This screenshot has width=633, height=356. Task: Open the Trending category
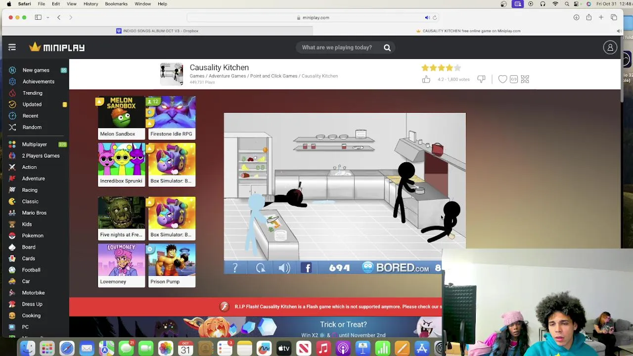(x=32, y=93)
